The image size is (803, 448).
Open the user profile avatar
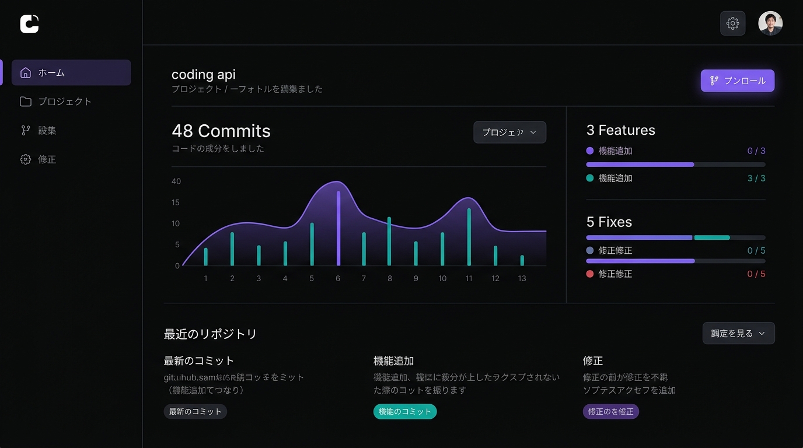tap(770, 23)
